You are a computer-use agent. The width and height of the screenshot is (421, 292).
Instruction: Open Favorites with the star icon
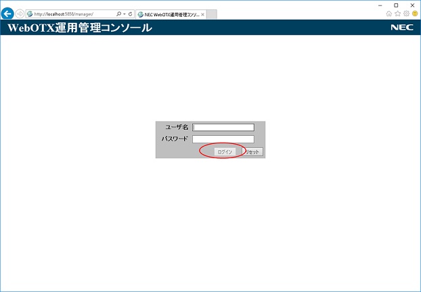click(x=397, y=14)
